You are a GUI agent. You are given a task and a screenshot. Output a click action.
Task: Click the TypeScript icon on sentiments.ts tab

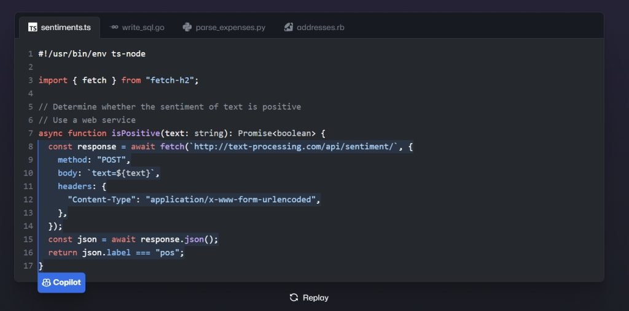click(x=33, y=28)
